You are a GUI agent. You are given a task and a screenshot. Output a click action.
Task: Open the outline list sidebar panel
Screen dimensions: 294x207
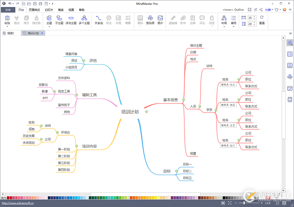coord(290,54)
